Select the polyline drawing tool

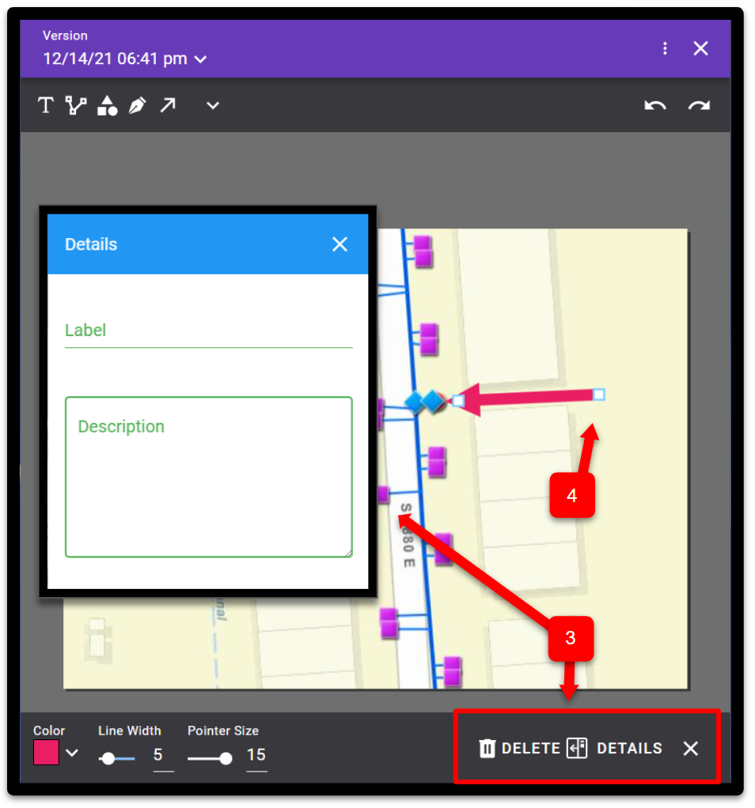click(x=75, y=104)
